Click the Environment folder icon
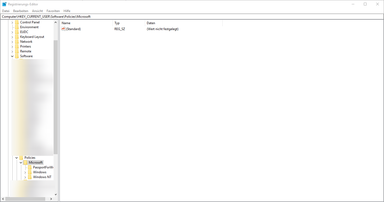 (17, 27)
